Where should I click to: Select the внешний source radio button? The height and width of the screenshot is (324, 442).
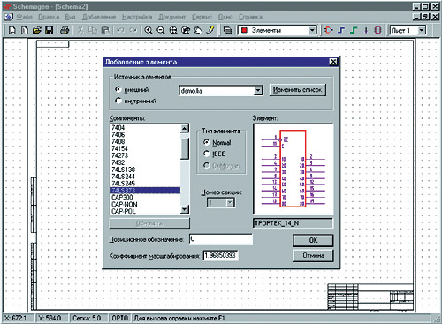tap(118, 89)
